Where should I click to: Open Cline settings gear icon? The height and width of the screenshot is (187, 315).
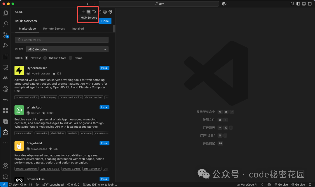pyautogui.click(x=110, y=12)
